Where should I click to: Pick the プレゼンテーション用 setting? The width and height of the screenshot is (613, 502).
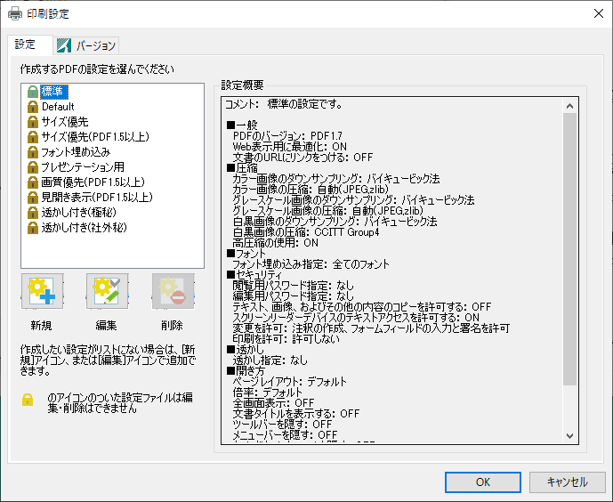pos(83,167)
